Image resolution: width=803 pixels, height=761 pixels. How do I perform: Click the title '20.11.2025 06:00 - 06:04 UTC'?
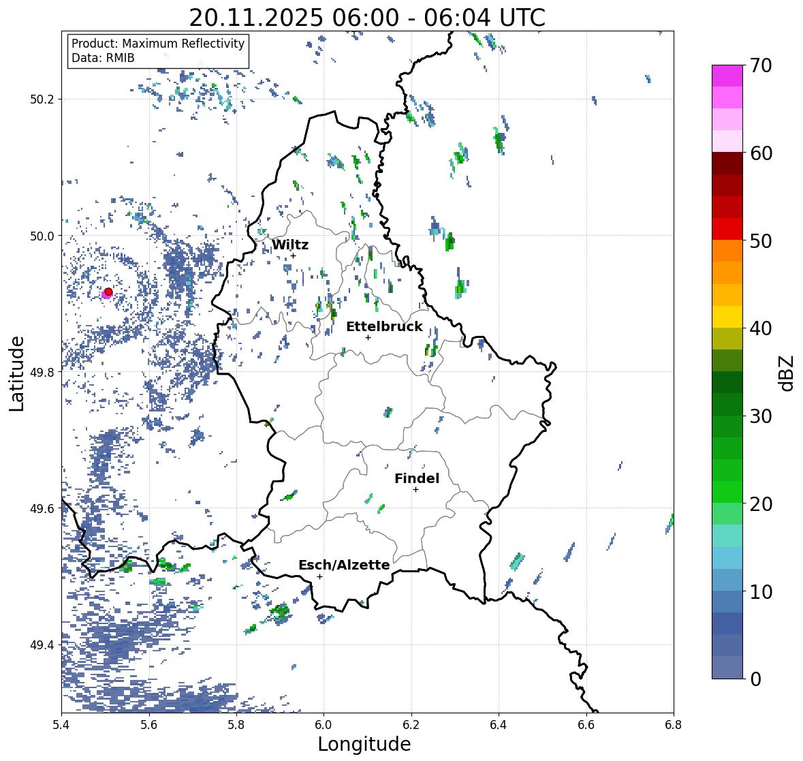pos(367,18)
